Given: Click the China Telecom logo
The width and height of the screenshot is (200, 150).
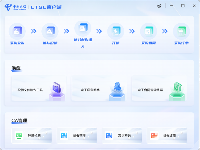Looking at the screenshot, I should pos(15,7).
